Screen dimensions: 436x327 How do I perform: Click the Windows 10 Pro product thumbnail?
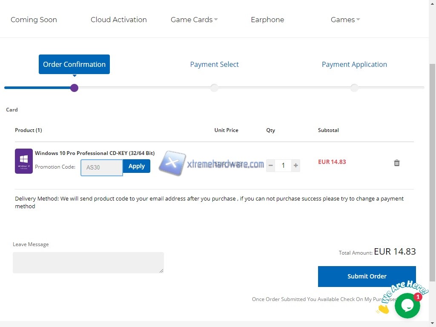pyautogui.click(x=24, y=161)
